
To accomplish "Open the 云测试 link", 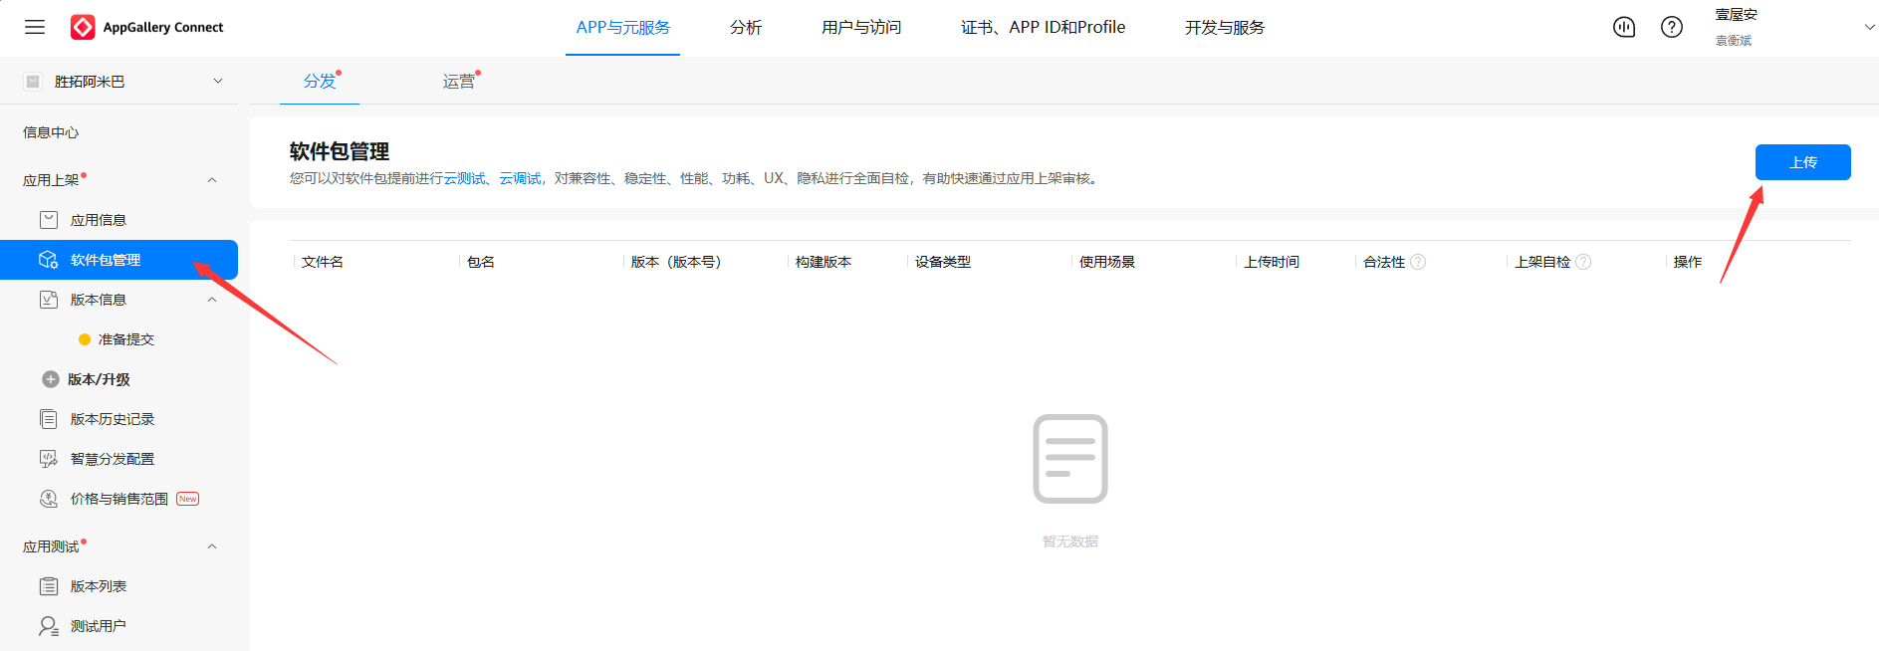I will coord(464,178).
